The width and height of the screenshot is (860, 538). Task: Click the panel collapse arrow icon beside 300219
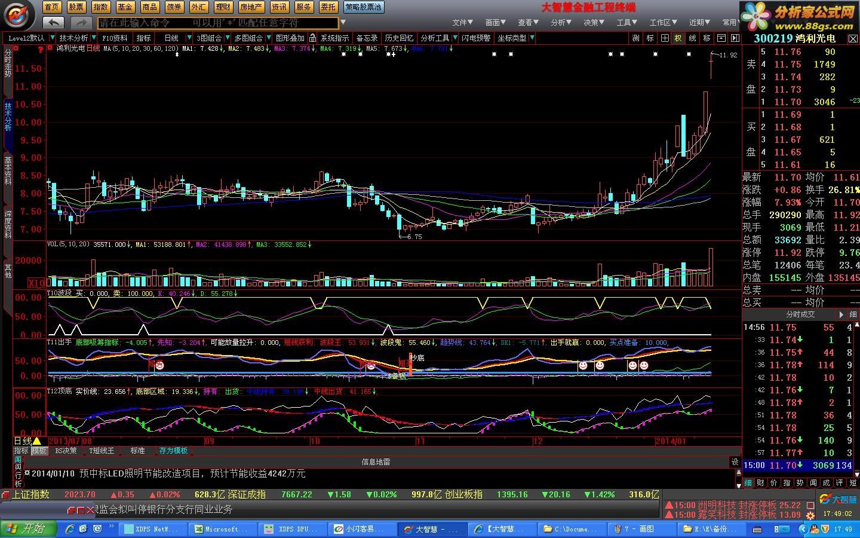click(735, 38)
